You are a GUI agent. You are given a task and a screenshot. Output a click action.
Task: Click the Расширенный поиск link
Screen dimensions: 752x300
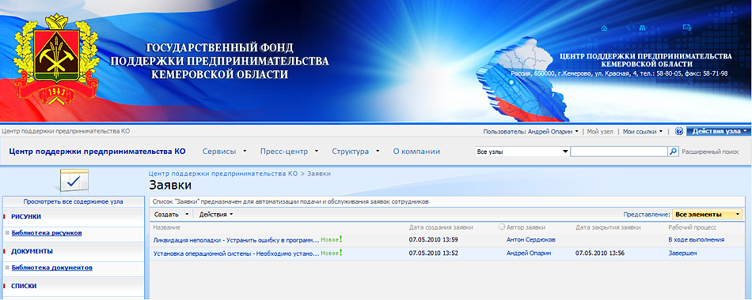click(x=710, y=152)
